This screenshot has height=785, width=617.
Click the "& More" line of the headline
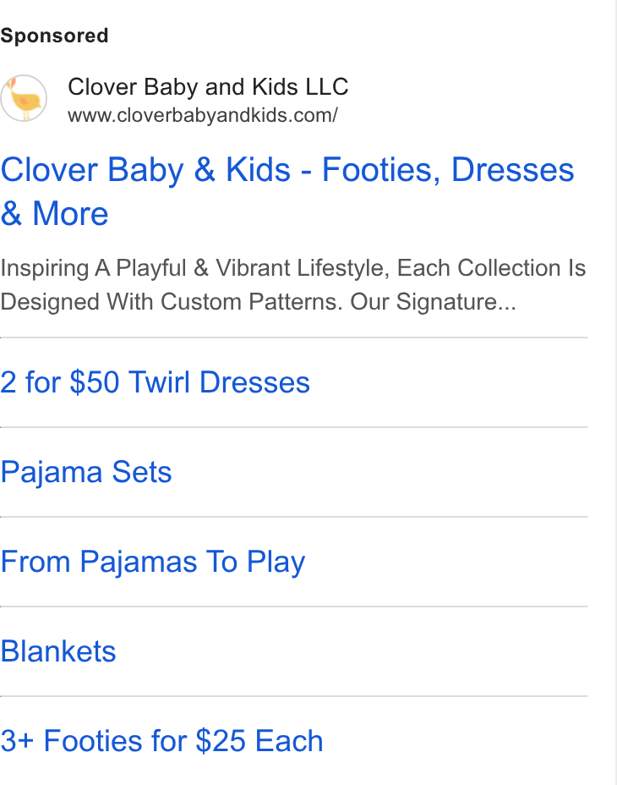coord(54,214)
